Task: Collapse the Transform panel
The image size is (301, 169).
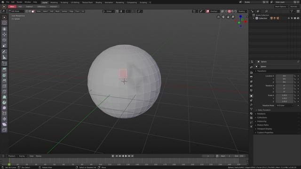Action: (x=261, y=71)
